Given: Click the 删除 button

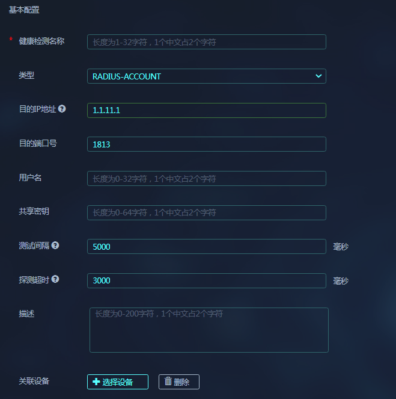Looking at the screenshot, I should [179, 382].
